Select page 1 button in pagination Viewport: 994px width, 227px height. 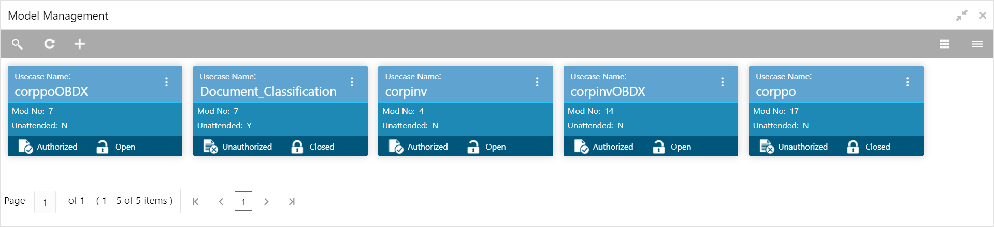coord(243,201)
